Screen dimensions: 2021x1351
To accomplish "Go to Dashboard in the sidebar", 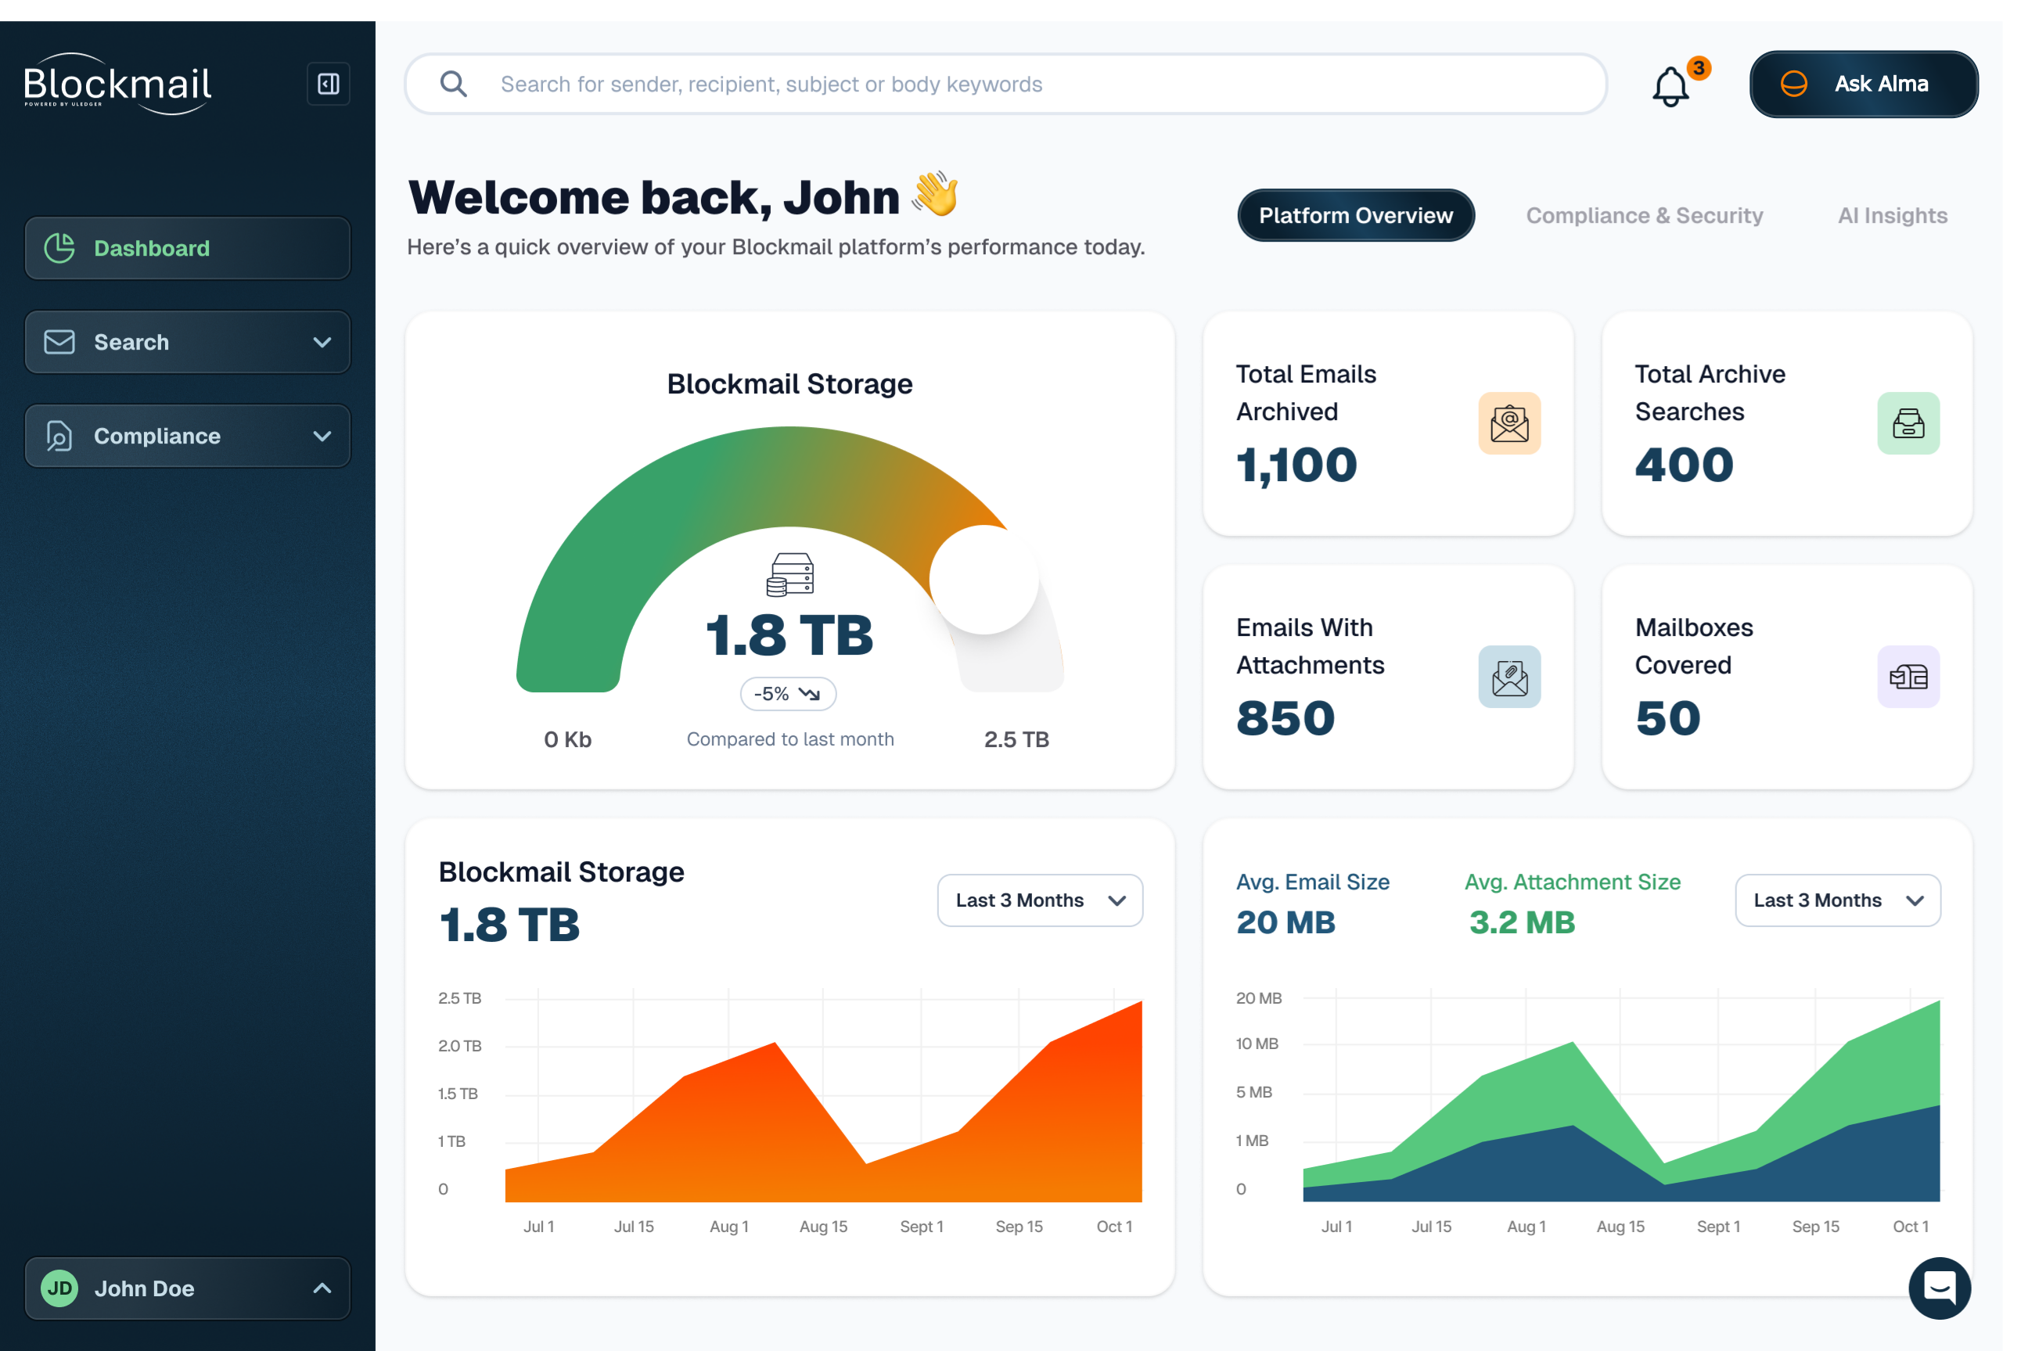I will click(x=187, y=248).
